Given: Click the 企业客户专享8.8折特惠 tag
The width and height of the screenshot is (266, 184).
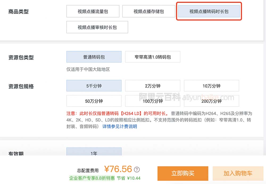Looking at the screenshot, I should (92, 178).
